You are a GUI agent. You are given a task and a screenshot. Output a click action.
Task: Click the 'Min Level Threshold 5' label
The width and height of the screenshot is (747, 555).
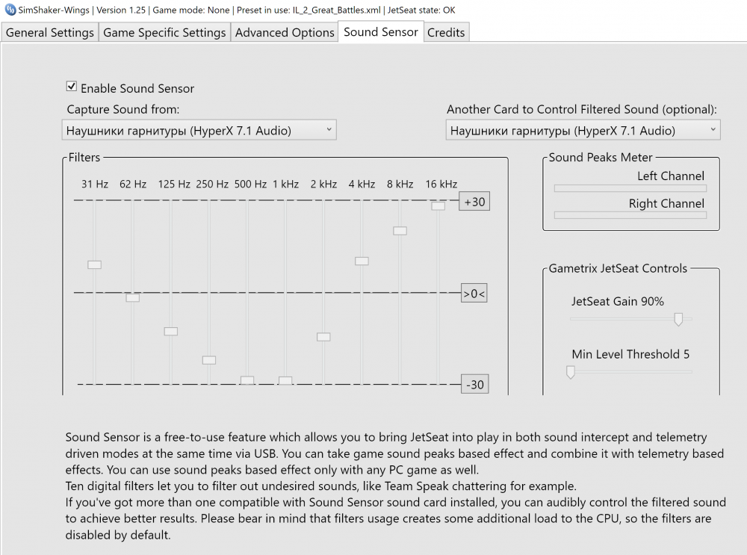(x=630, y=354)
